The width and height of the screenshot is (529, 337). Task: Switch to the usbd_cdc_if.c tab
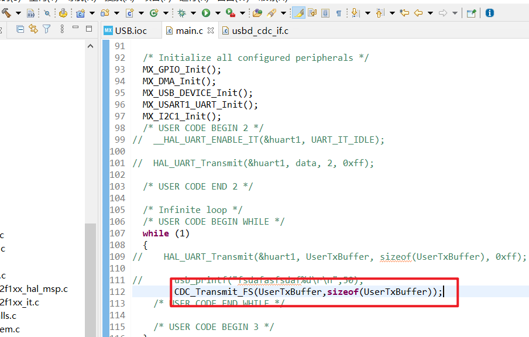click(255, 30)
